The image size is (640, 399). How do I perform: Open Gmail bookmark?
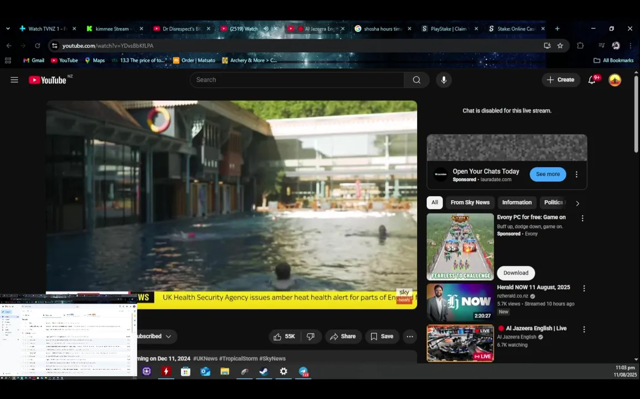pos(33,60)
